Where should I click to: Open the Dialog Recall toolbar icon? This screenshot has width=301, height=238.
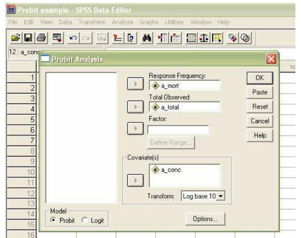(57, 38)
